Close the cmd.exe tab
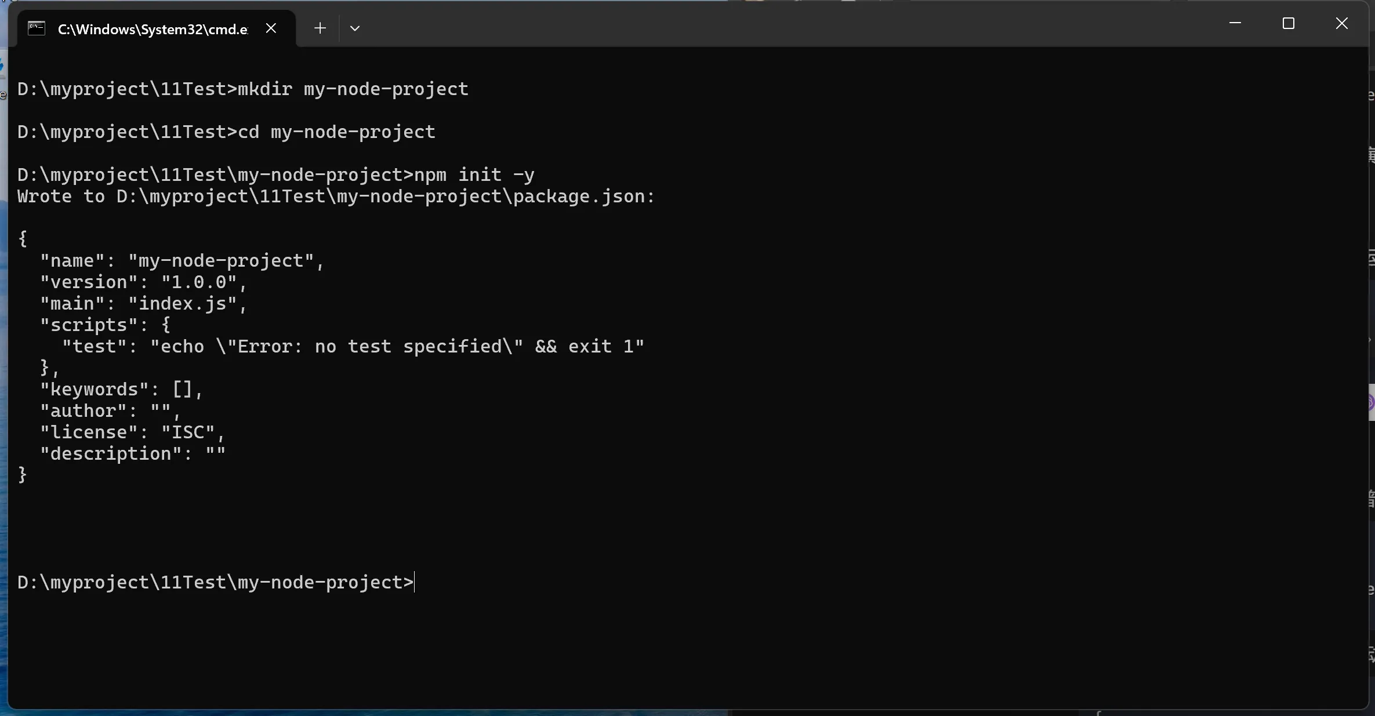This screenshot has width=1375, height=716. click(271, 28)
